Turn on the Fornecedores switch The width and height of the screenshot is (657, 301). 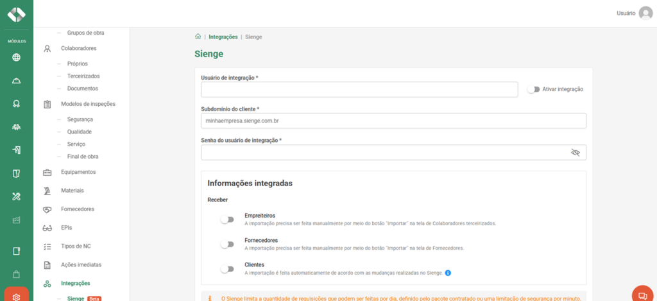[x=227, y=244]
